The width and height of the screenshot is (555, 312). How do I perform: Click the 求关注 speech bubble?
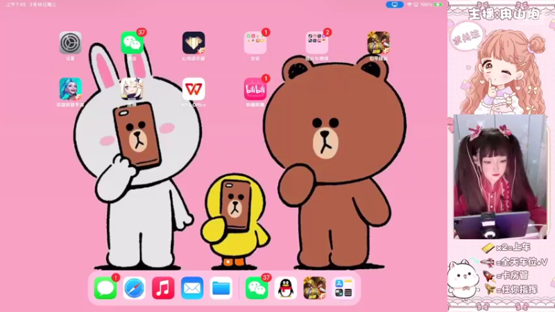(x=466, y=37)
